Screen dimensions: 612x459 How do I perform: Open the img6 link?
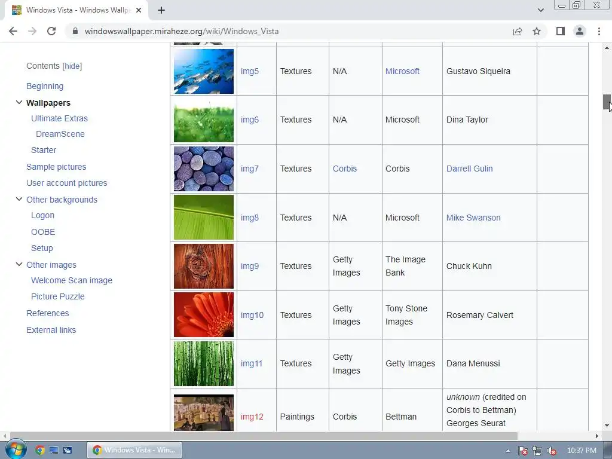click(x=250, y=120)
